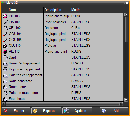Select the needle icon beside GOU104
The image size is (130, 116).
(x=5, y=34)
